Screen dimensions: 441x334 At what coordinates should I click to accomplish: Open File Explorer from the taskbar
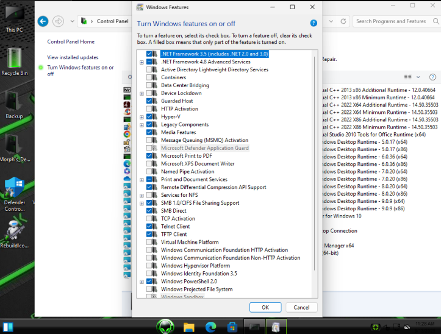tap(188, 327)
